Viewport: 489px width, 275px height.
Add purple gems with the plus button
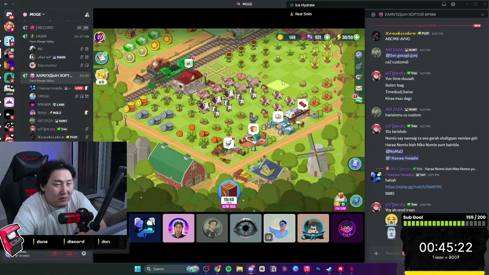tap(327, 37)
